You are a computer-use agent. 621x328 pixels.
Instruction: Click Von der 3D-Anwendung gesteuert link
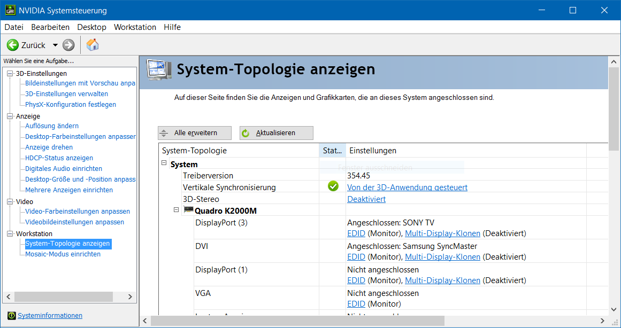pyautogui.click(x=407, y=187)
